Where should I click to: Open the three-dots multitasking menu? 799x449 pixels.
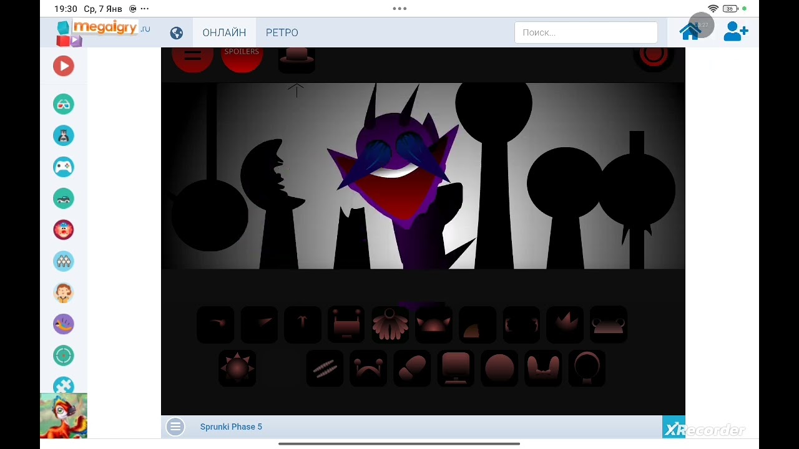click(x=399, y=9)
